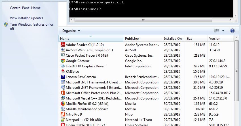Click command prompt scroll down arrow
Image resolution: width=241 pixels, height=126 pixels.
pos(235,15)
